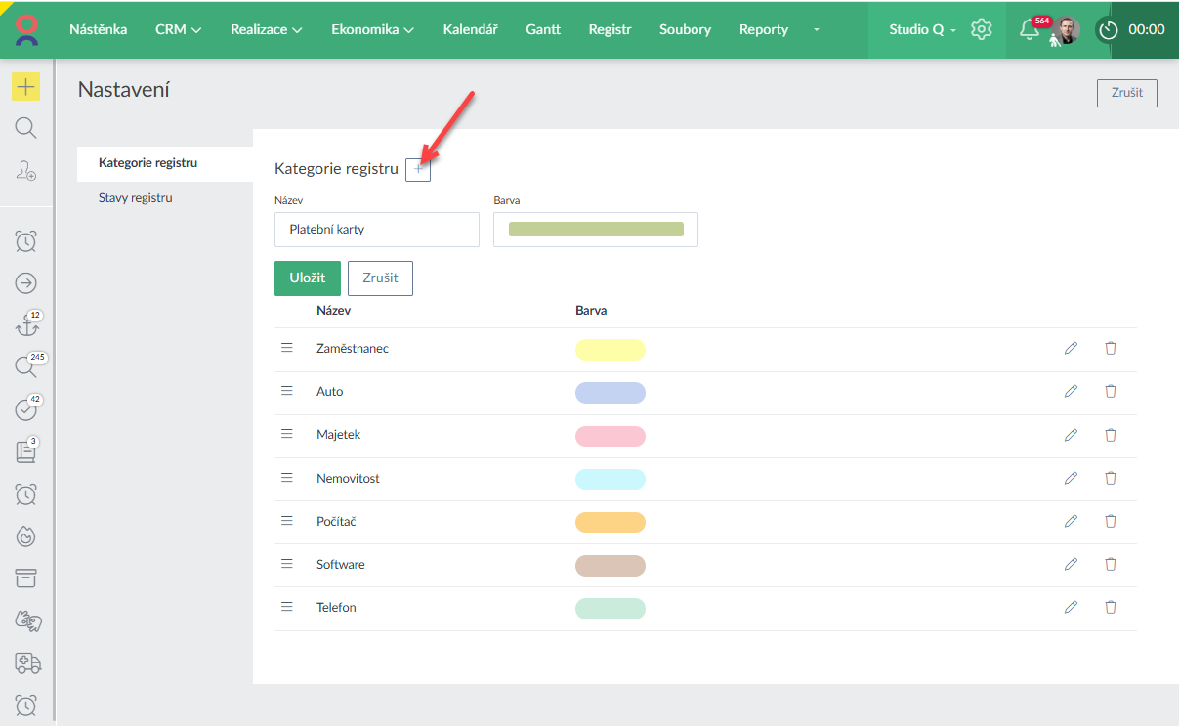Screen dimensions: 1179x726
Task: Open the settings gear icon in header
Action: (x=982, y=29)
